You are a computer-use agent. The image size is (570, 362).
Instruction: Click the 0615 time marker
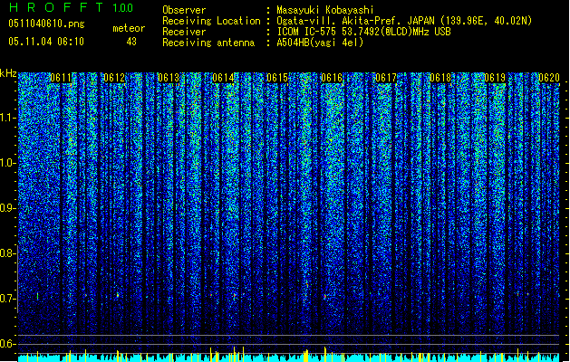click(277, 78)
